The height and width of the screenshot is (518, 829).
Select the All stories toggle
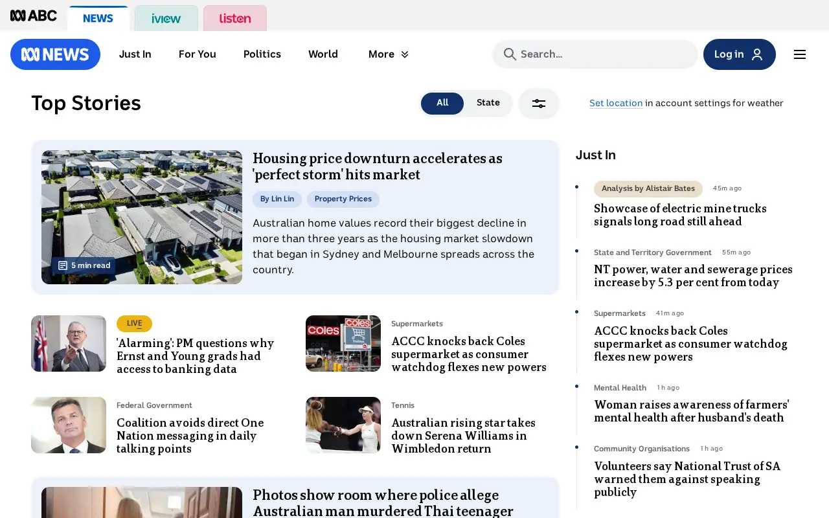tap(442, 104)
